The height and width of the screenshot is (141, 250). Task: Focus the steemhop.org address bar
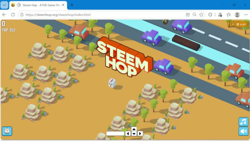[102, 15]
